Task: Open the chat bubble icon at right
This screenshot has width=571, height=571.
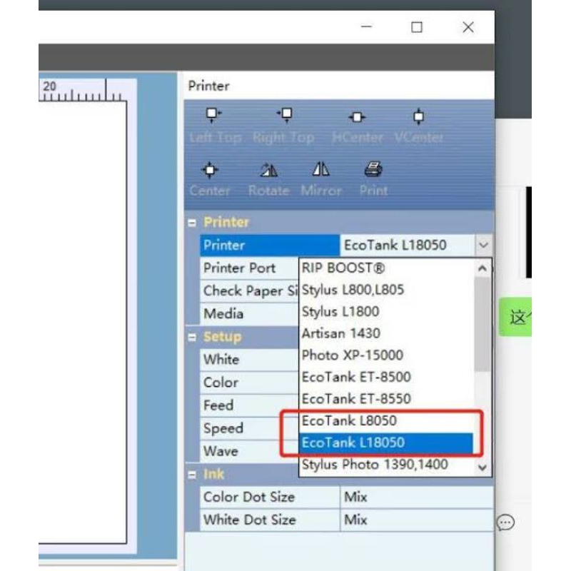Action: tap(505, 522)
